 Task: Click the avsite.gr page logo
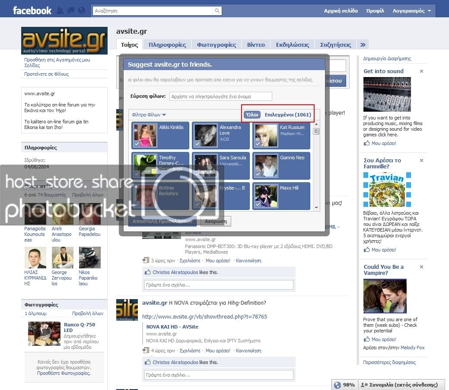tap(64, 41)
